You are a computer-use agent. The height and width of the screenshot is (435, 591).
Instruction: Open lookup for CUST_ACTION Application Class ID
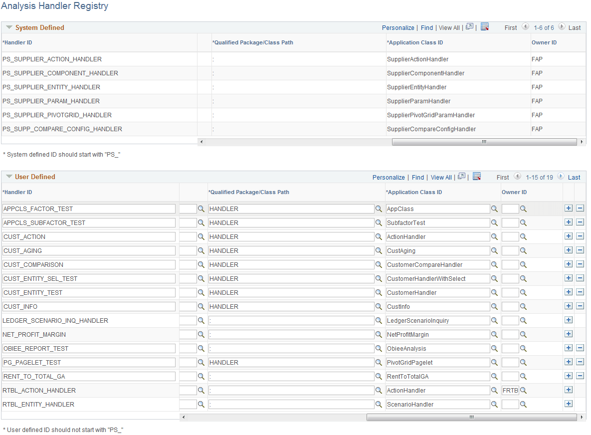(494, 236)
